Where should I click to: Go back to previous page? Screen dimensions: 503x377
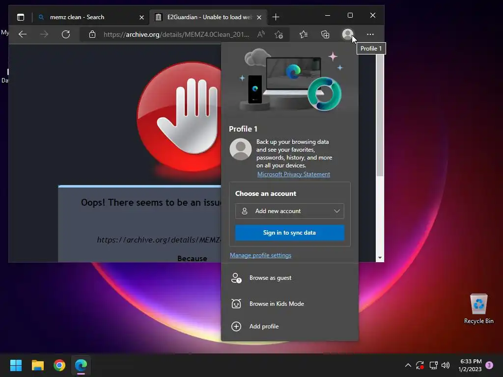tap(23, 34)
